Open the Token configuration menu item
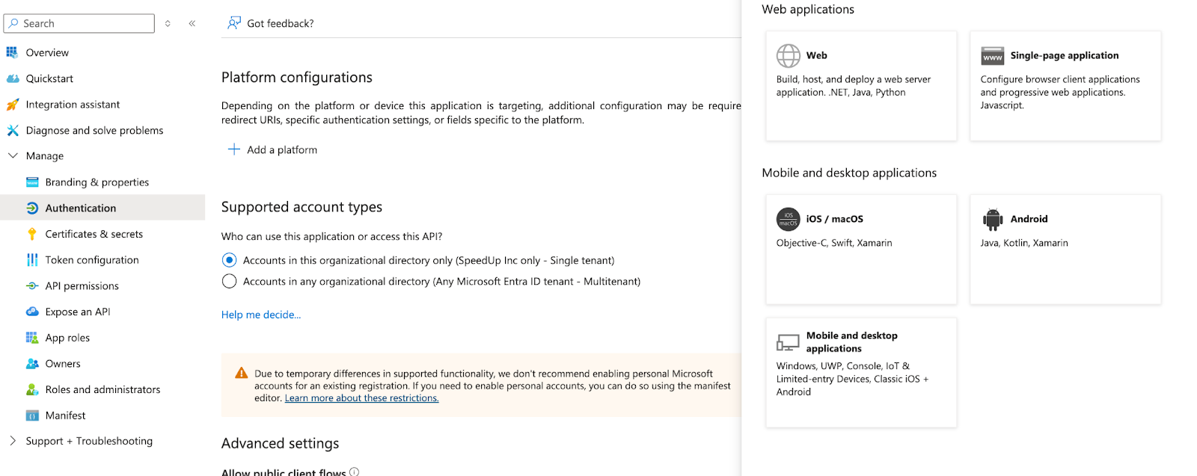This screenshot has width=1197, height=476. [91, 260]
